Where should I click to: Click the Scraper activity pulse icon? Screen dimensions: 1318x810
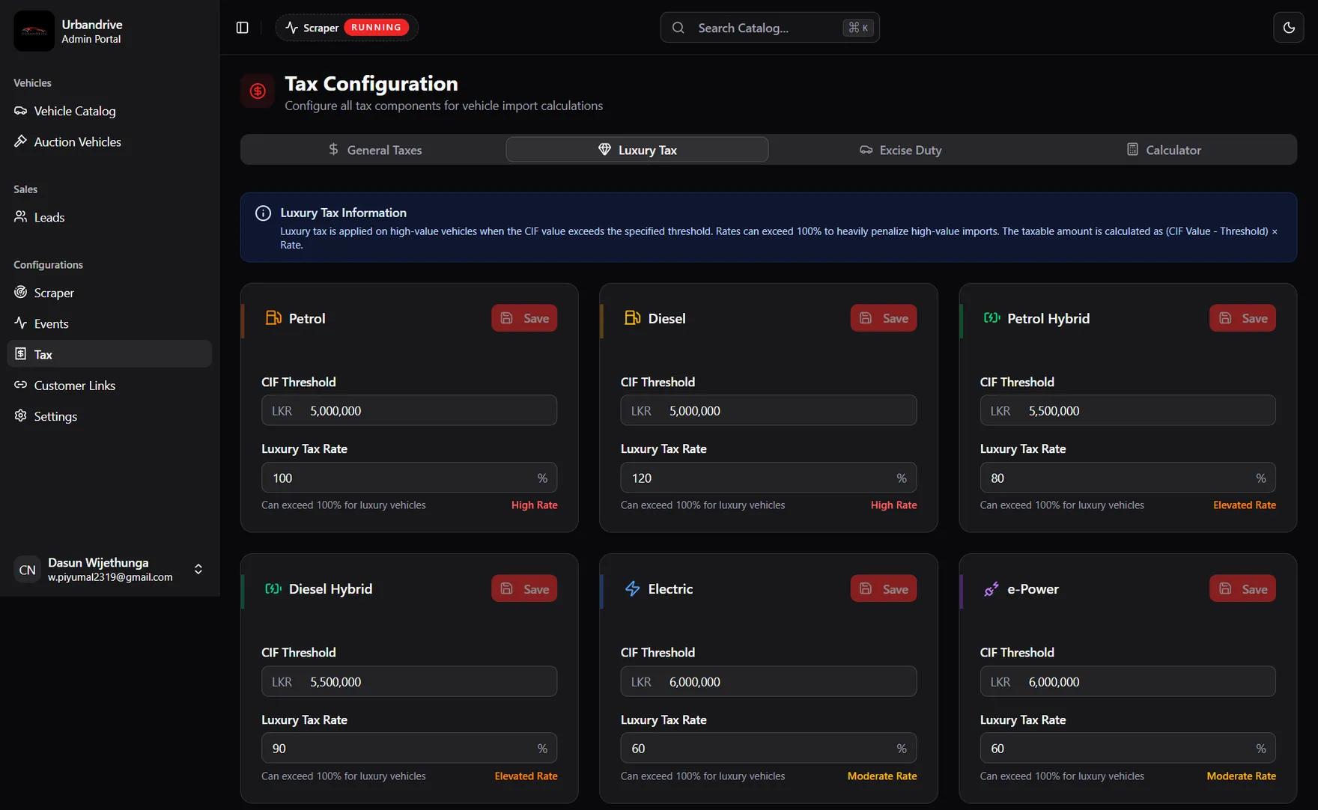pyautogui.click(x=291, y=28)
